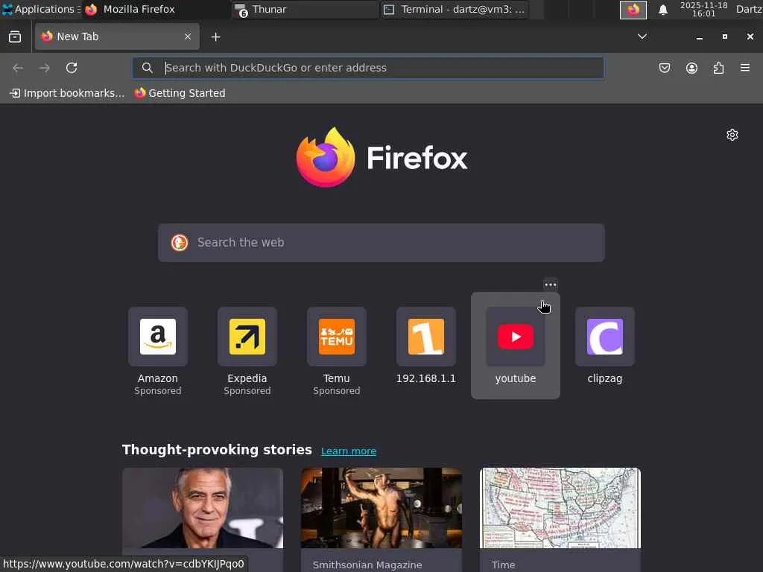Open the Extensions puzzle icon

pyautogui.click(x=718, y=68)
